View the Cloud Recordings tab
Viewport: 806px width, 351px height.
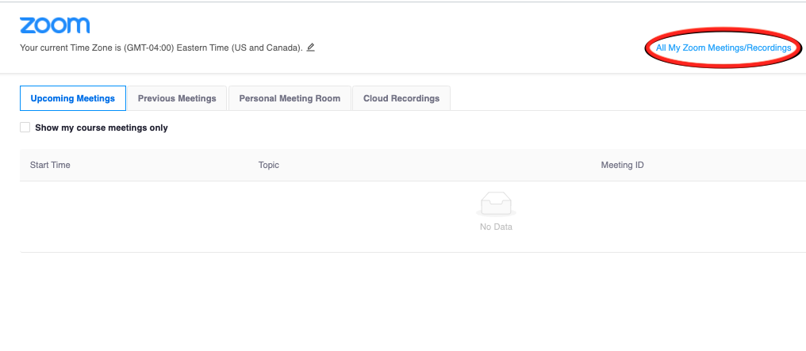[x=401, y=98]
